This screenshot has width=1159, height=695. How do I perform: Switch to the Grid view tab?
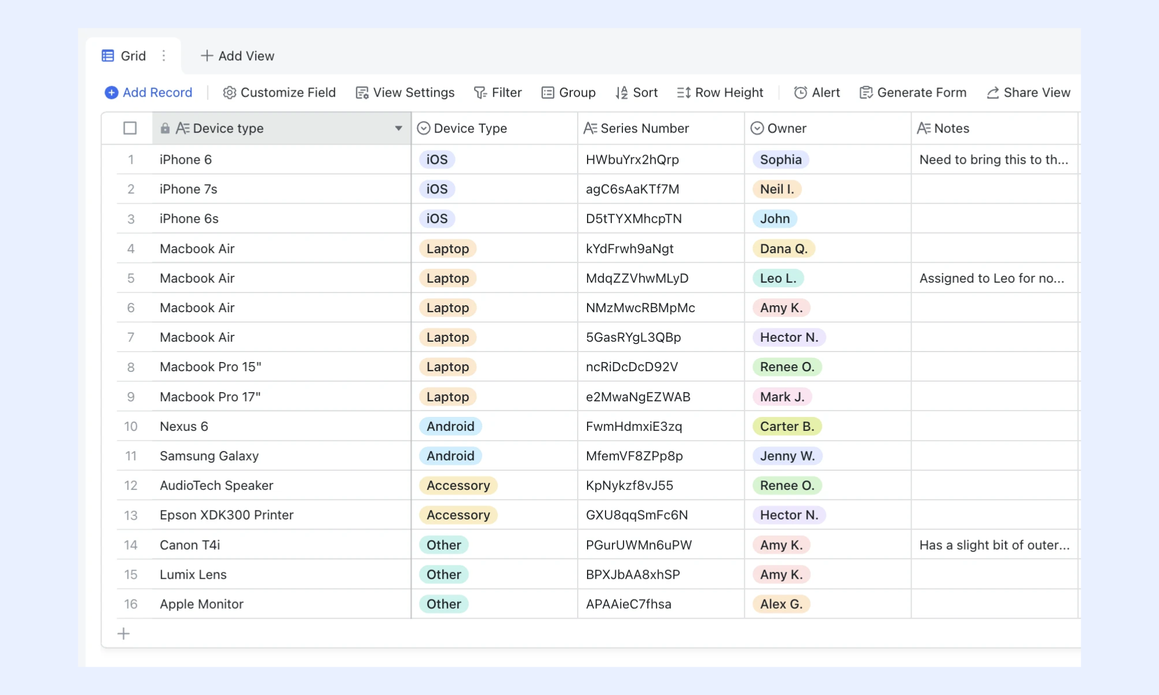click(x=133, y=56)
